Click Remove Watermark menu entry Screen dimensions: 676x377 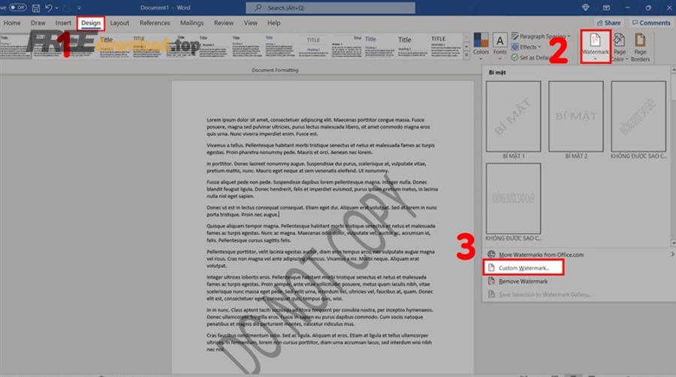523,282
